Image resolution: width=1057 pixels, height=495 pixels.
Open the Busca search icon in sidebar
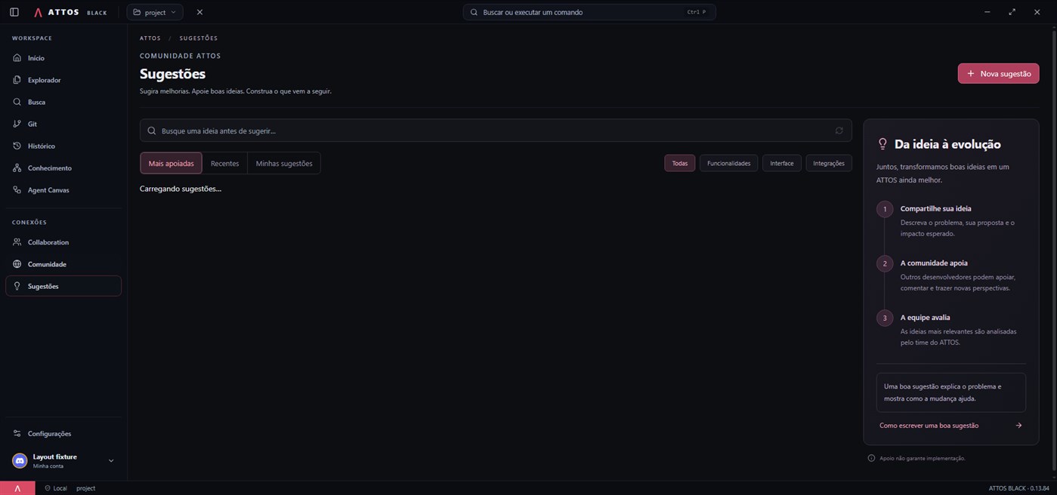[17, 102]
